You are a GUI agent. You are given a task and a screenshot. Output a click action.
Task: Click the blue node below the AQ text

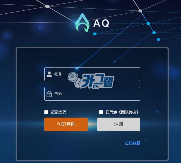tap(95, 34)
